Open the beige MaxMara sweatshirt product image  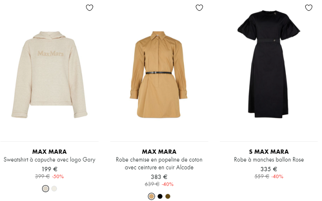[x=50, y=74]
